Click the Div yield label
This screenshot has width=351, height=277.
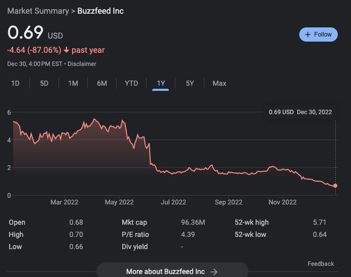point(134,247)
